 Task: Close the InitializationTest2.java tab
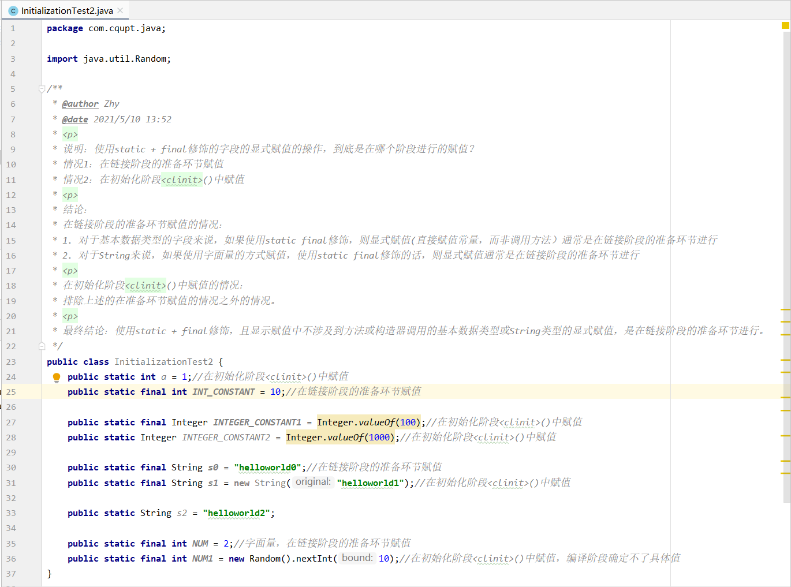click(120, 10)
